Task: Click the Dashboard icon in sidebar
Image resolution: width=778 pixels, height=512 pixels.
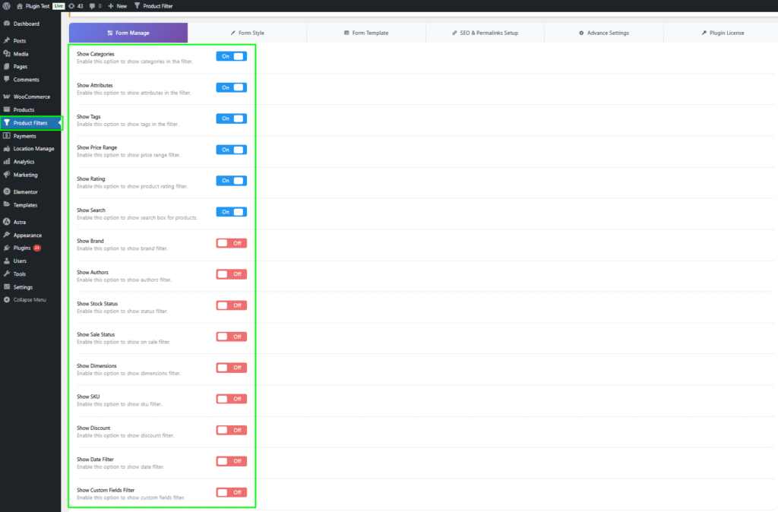Action: coord(7,24)
